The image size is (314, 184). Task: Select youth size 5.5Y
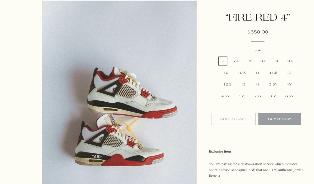(x=257, y=96)
